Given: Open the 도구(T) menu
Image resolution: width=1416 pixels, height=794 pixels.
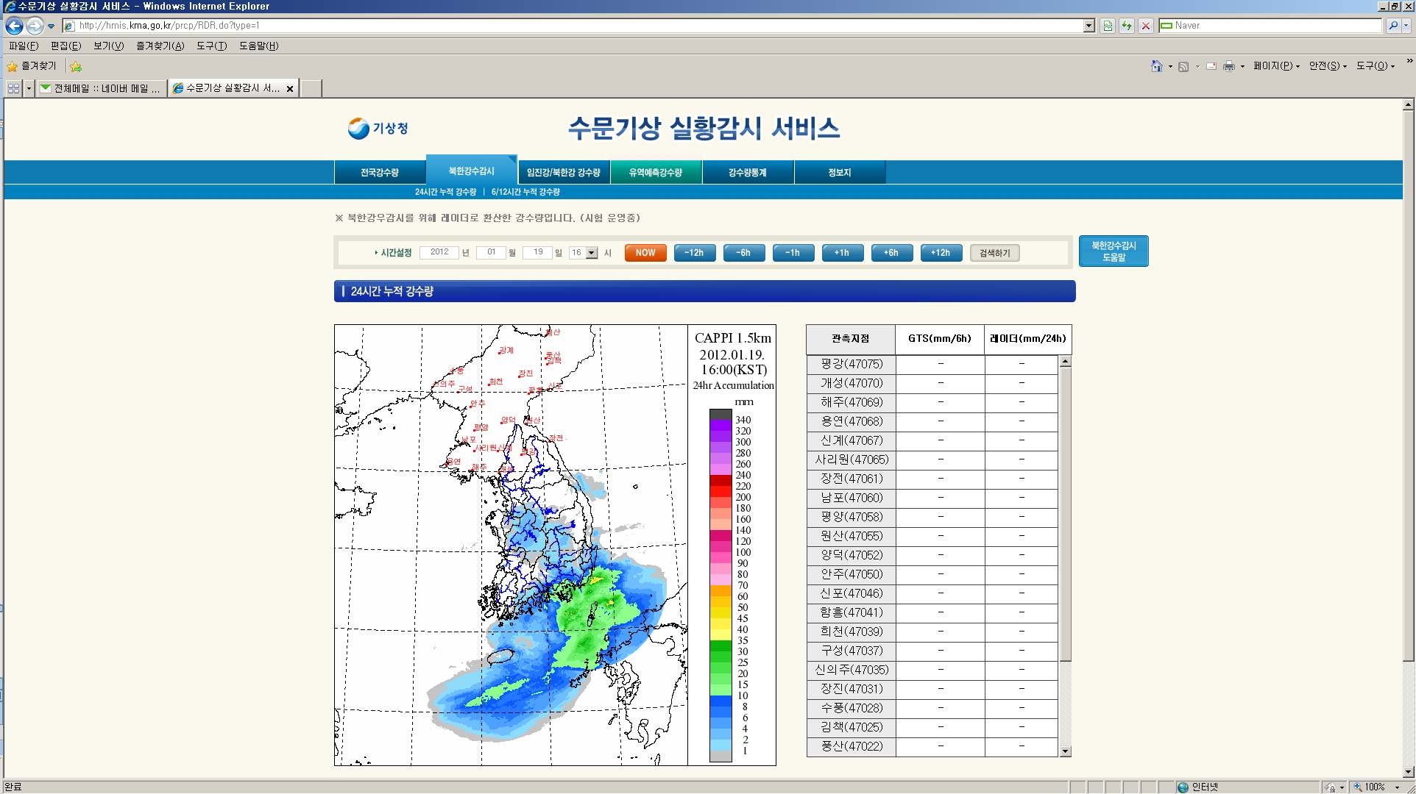Looking at the screenshot, I should pos(211,46).
